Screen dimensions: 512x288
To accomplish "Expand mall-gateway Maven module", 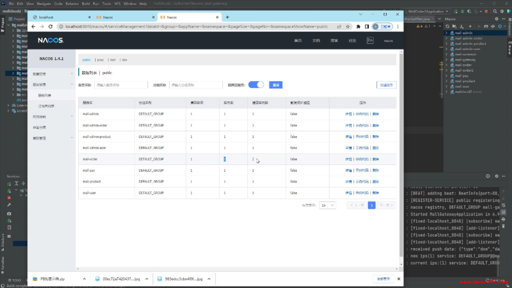I will [446, 60].
